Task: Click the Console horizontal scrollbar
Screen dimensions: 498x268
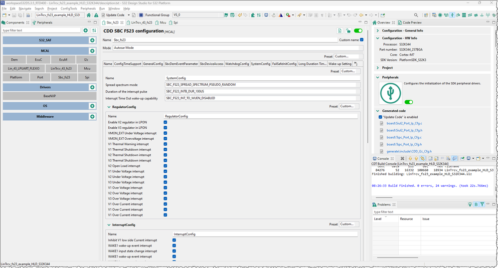Action: tap(384, 198)
